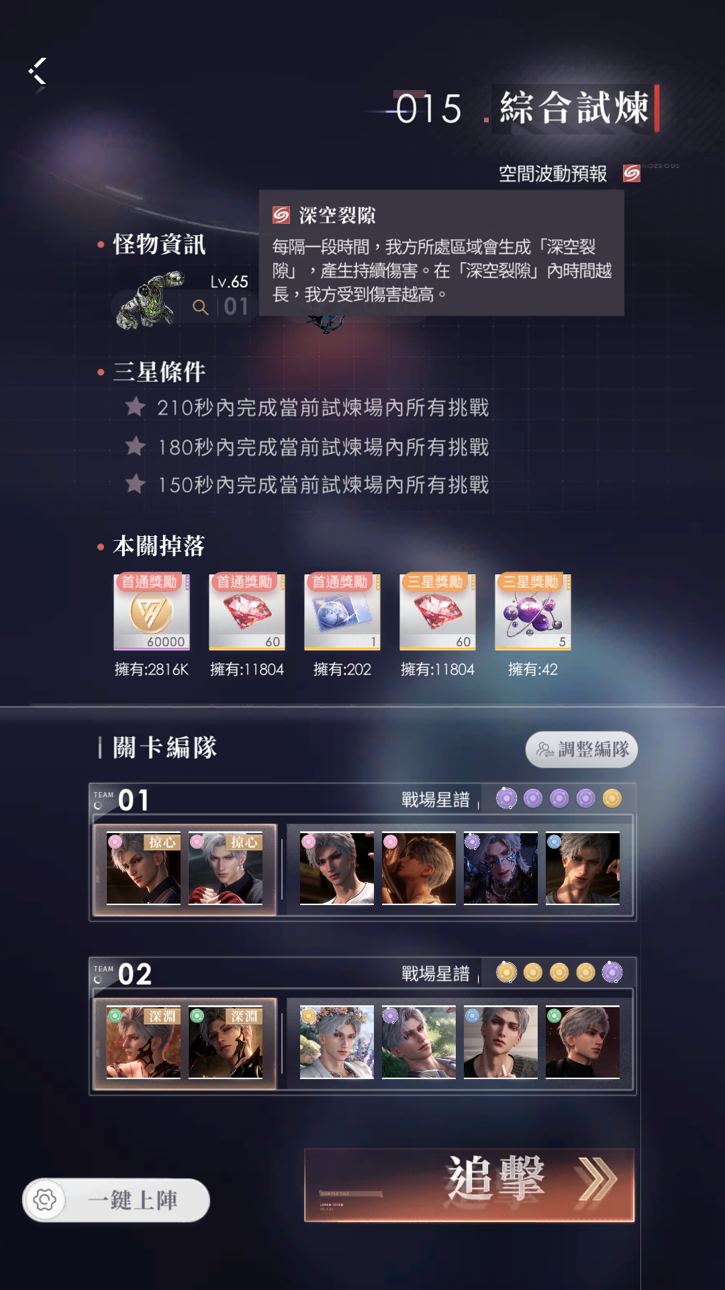View the star chart card reward icon

pyautogui.click(x=342, y=612)
